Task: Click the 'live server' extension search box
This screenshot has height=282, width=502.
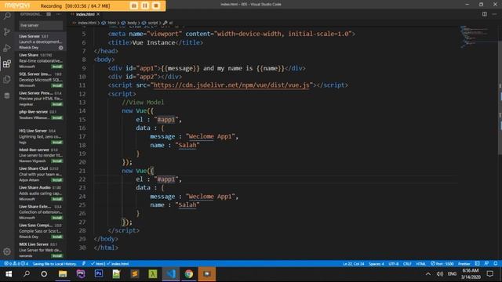Action: 41,25
